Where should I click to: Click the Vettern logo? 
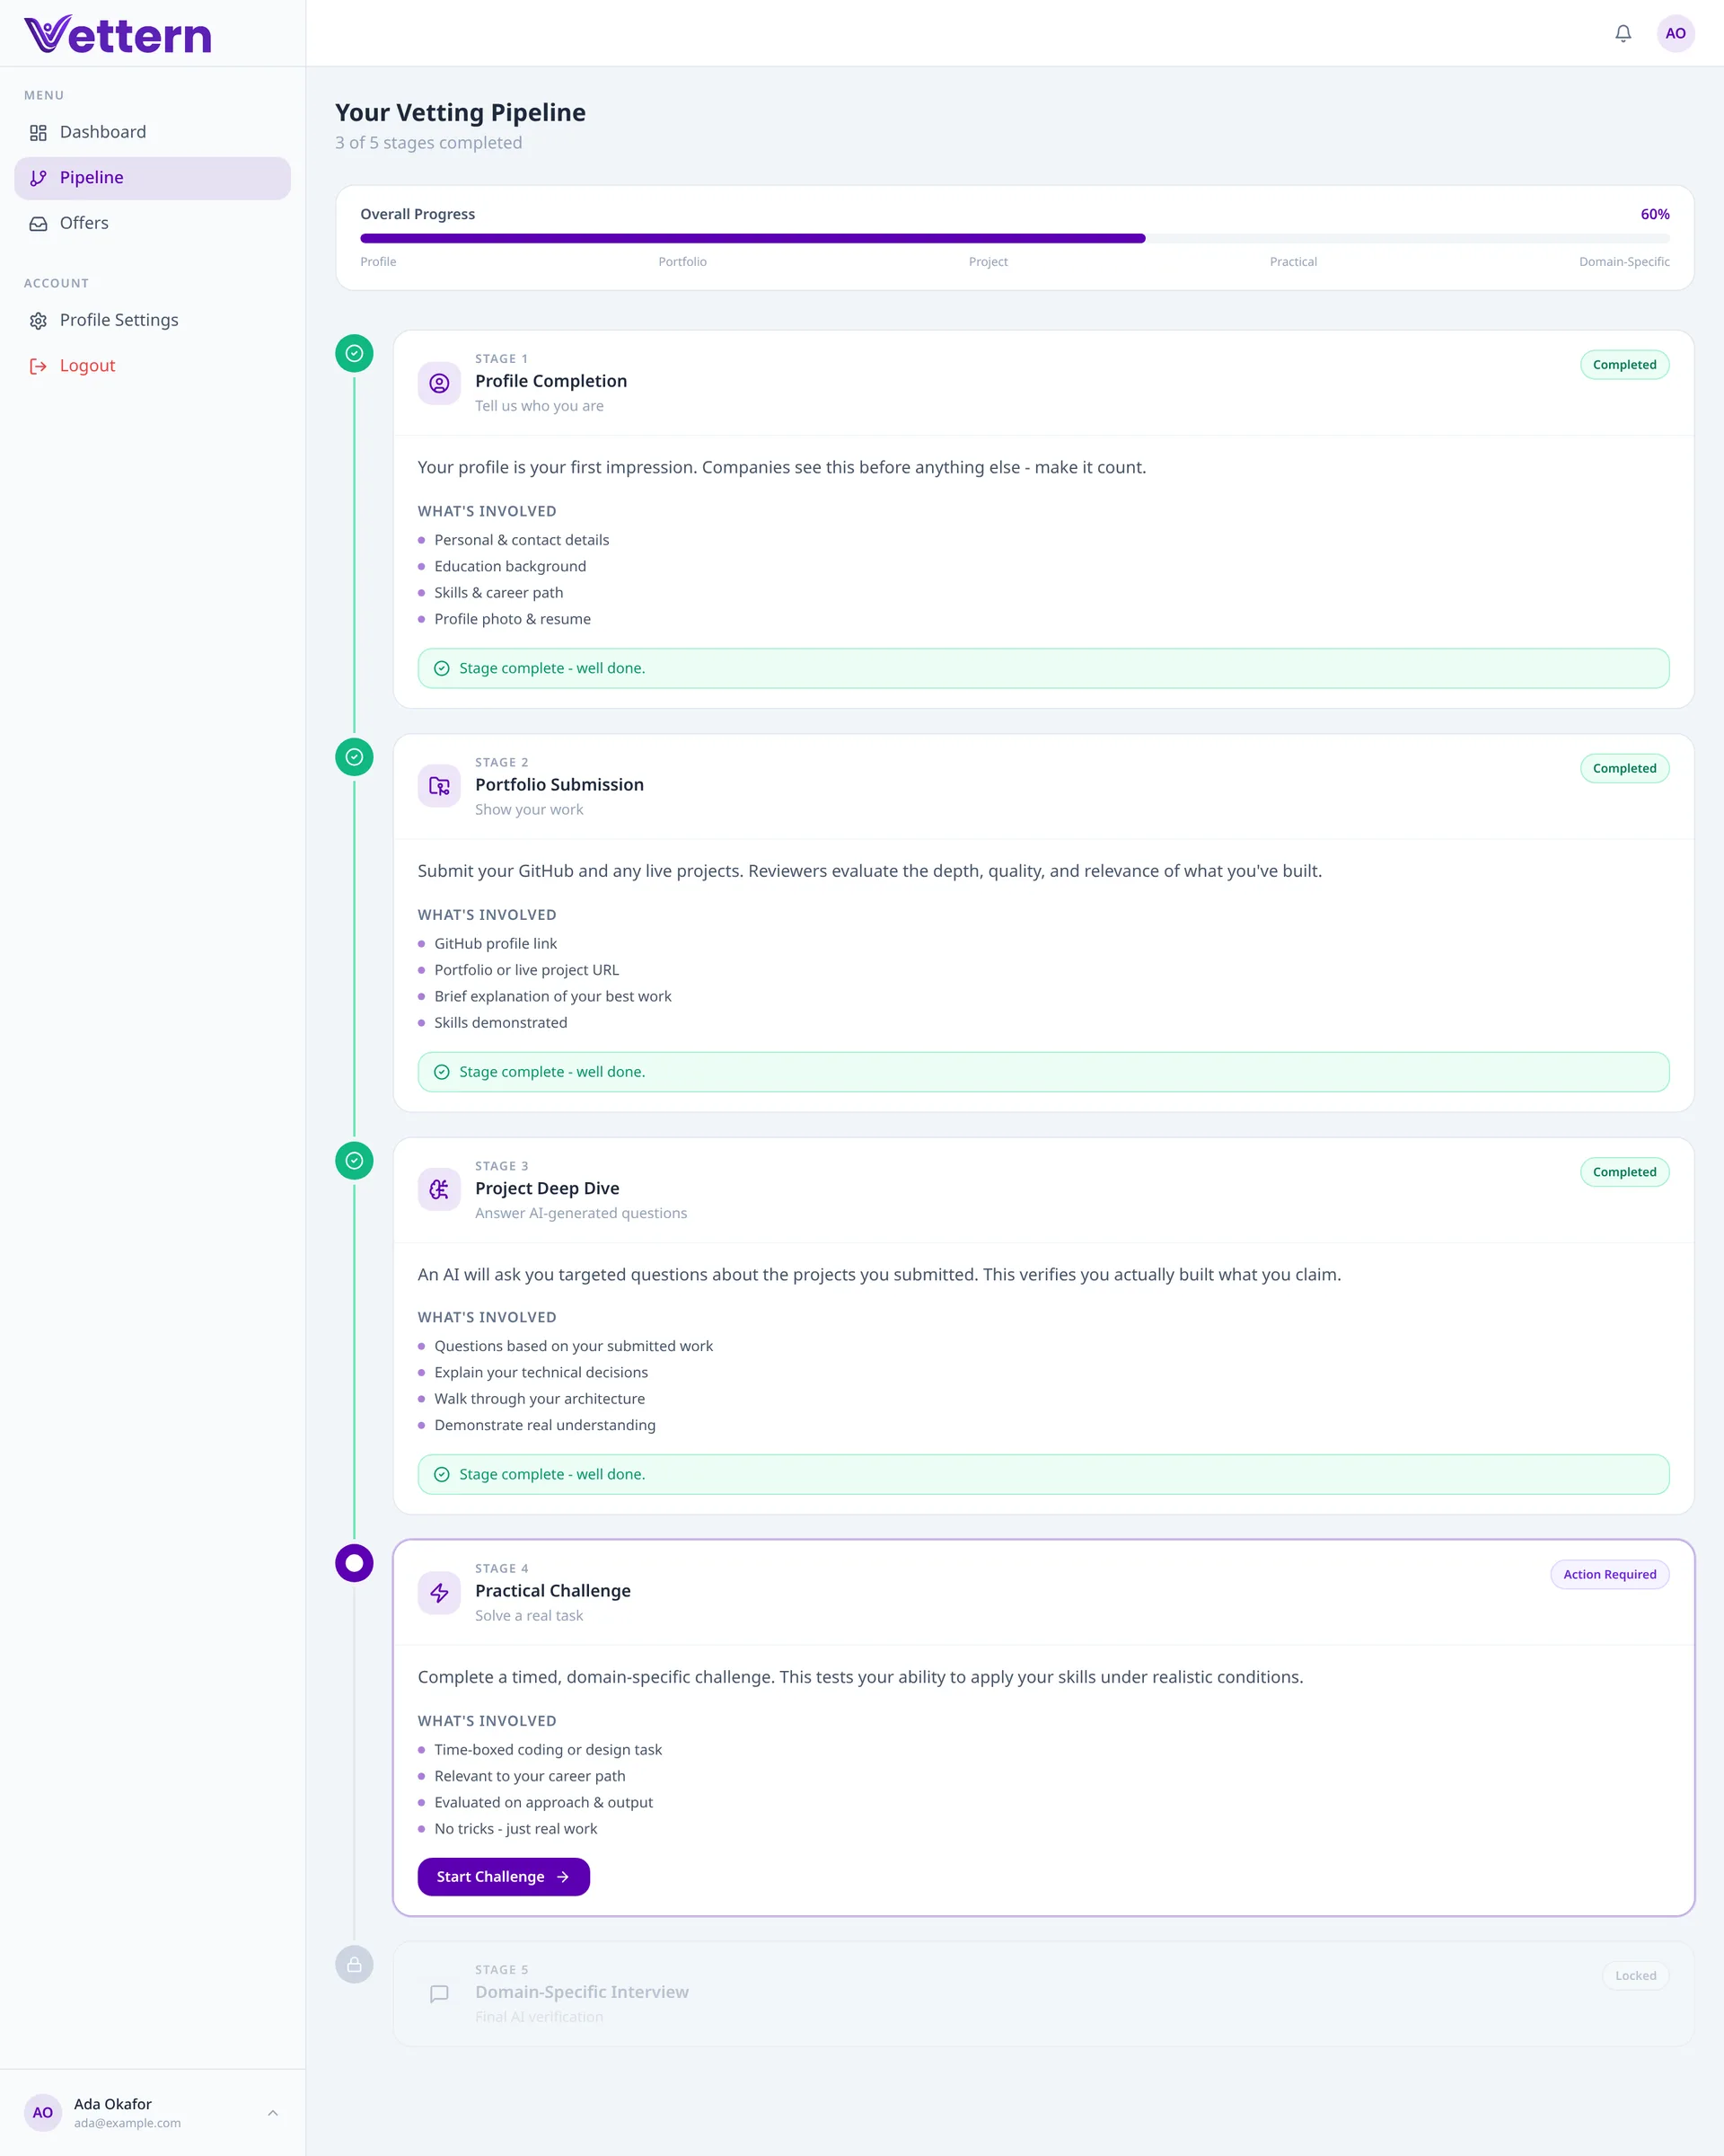(x=118, y=34)
